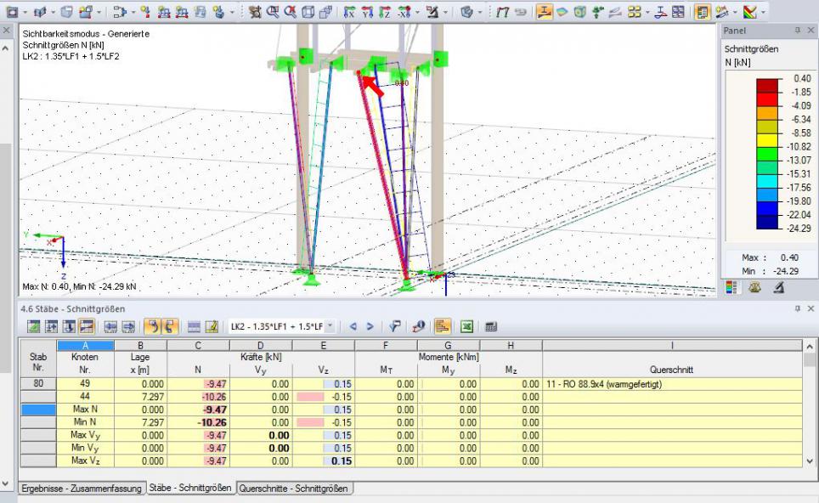Click the colored results rendering icon
Image resolution: width=819 pixels, height=503 pixels.
pos(750,12)
